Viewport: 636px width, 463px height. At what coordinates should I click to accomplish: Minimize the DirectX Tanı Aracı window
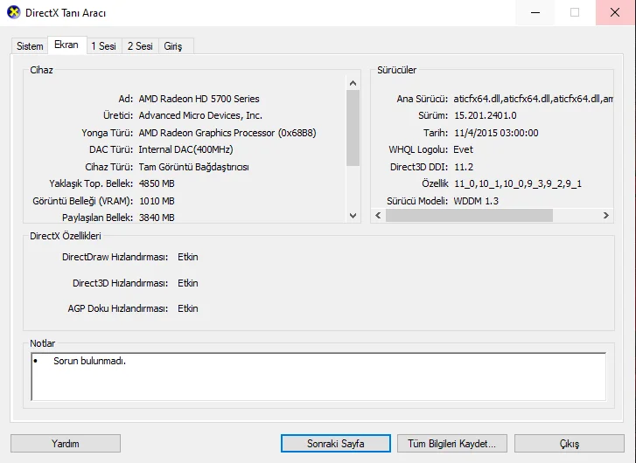coord(535,12)
